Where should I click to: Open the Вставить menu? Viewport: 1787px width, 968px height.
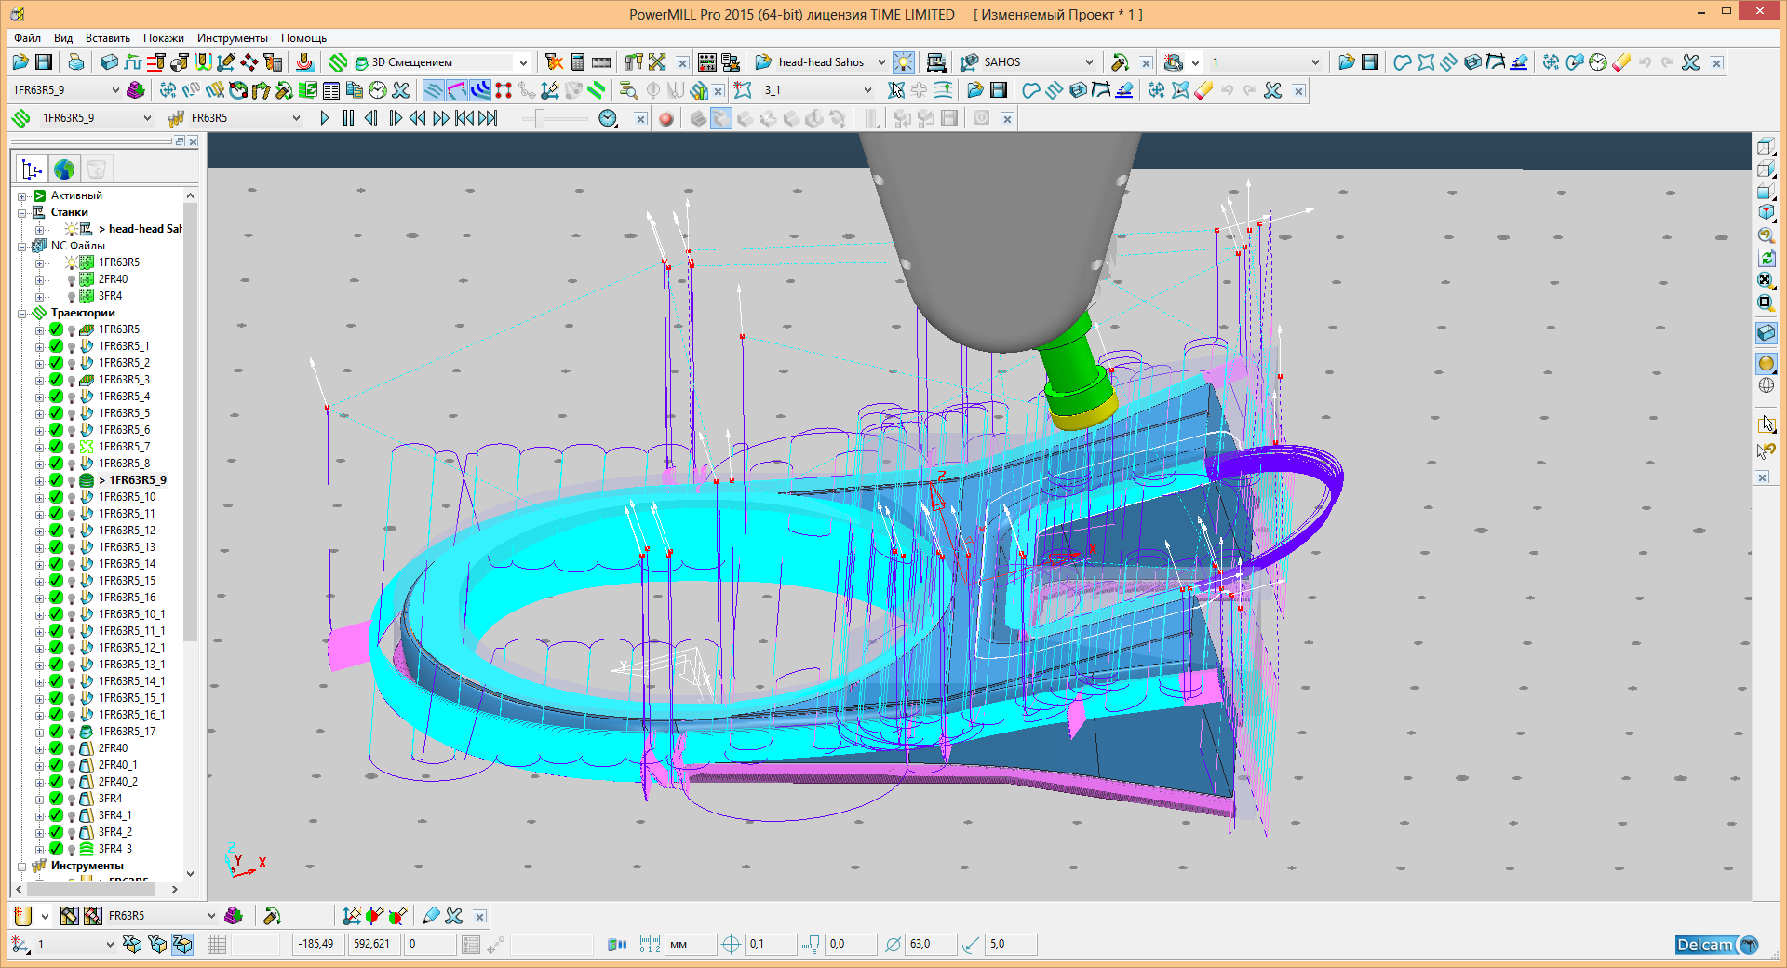pos(108,38)
